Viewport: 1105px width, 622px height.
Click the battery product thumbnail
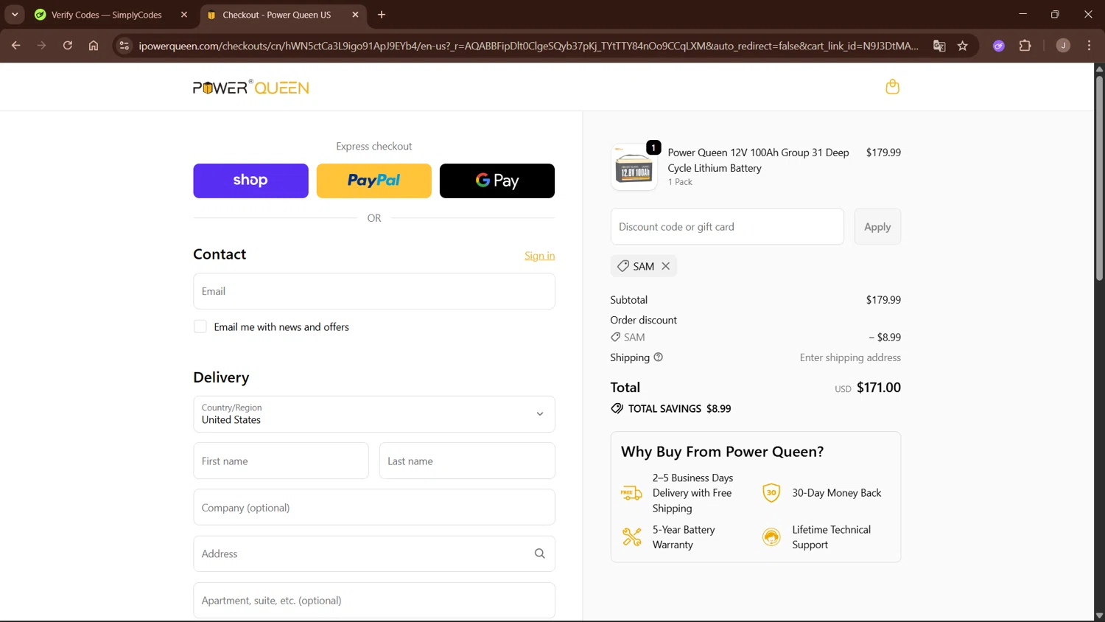634,167
